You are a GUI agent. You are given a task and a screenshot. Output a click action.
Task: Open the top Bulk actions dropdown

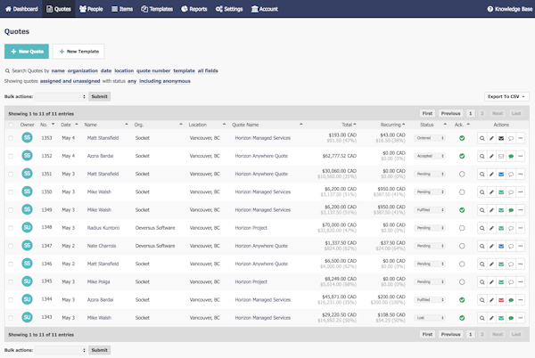pyautogui.click(x=60, y=96)
